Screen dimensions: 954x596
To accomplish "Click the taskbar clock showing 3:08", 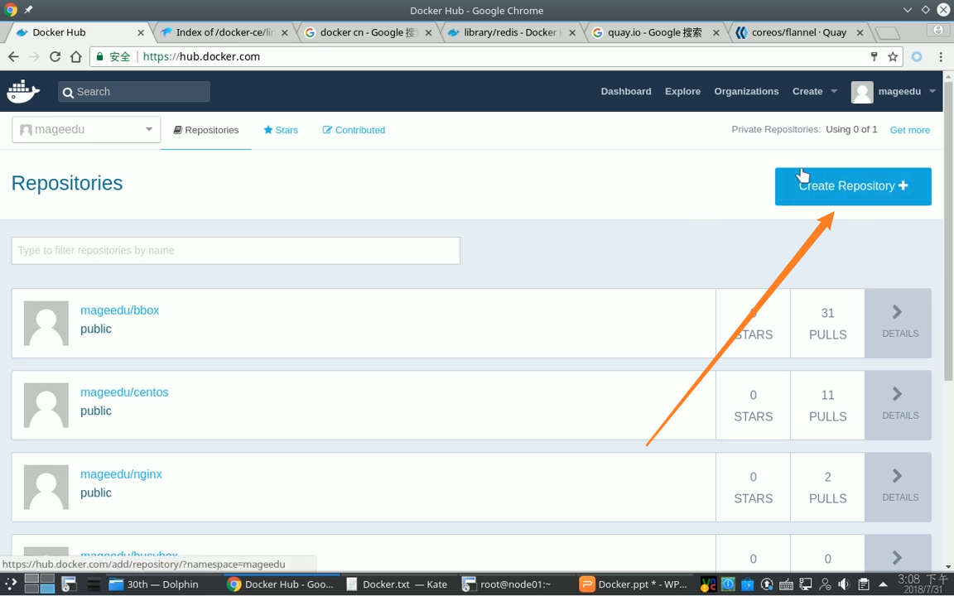I will click(x=923, y=584).
